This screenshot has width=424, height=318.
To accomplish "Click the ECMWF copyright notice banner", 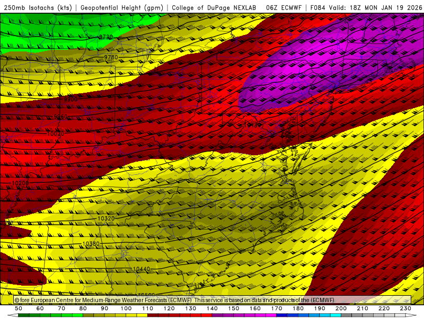I will (213, 300).
